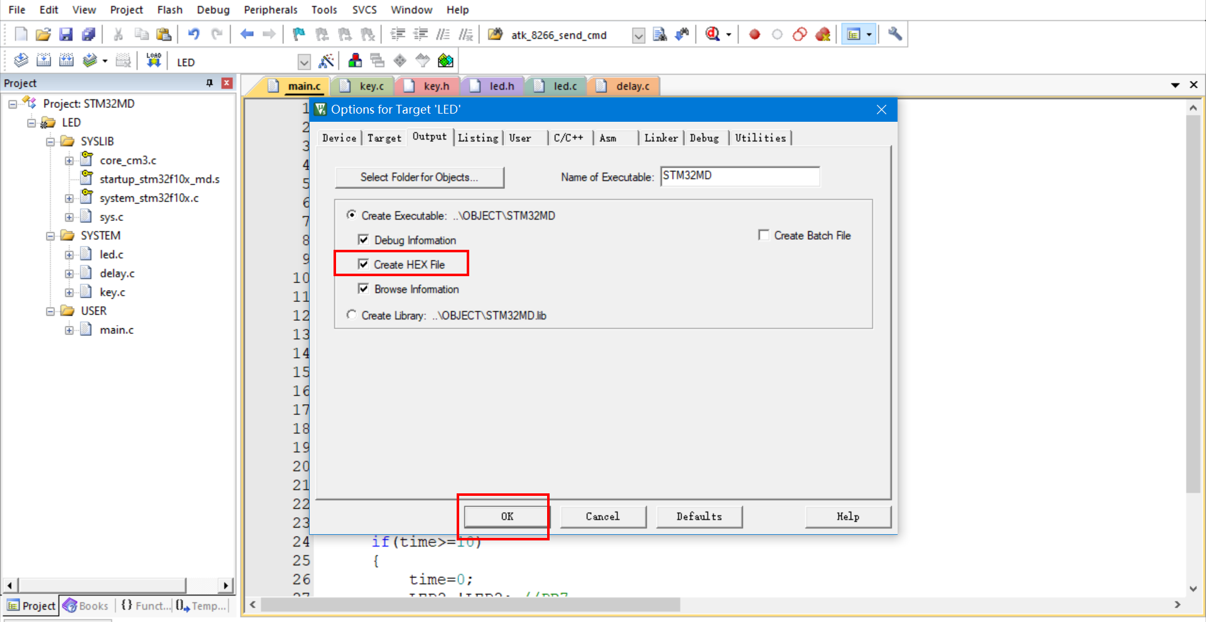Open a file with the folder icon
This screenshot has height=622, width=1206.
pos(43,35)
